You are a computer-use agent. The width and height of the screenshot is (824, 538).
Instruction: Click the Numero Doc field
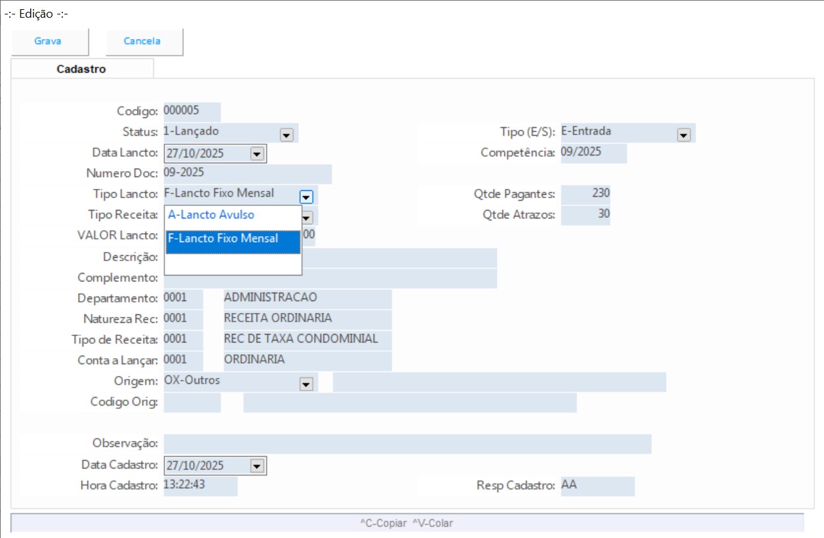246,173
